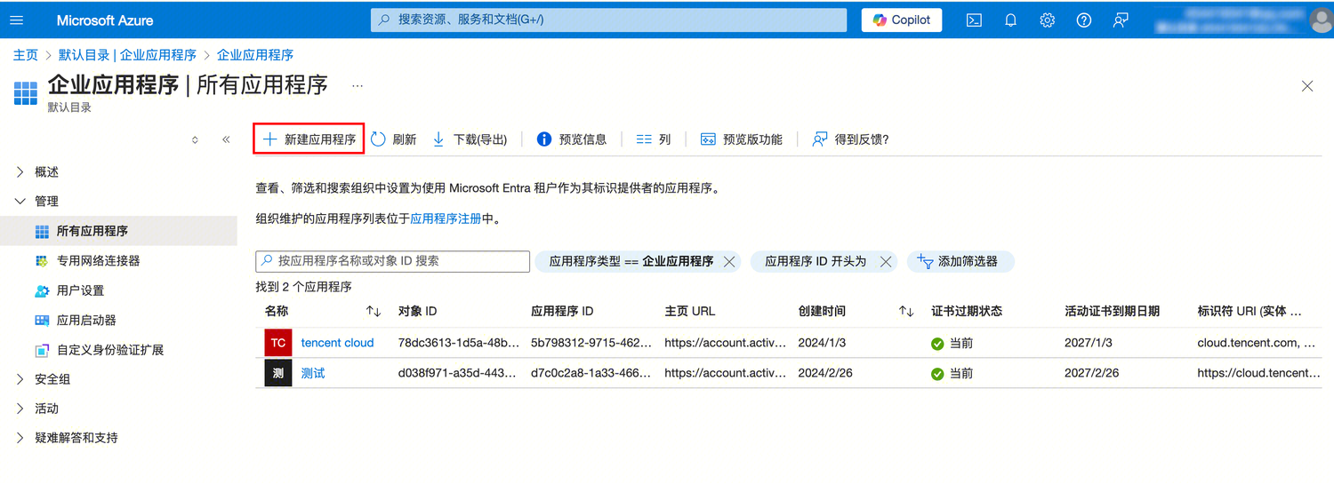This screenshot has height=484, width=1334.
Task: Click the sidebar up-down expand arrows
Action: click(x=196, y=139)
